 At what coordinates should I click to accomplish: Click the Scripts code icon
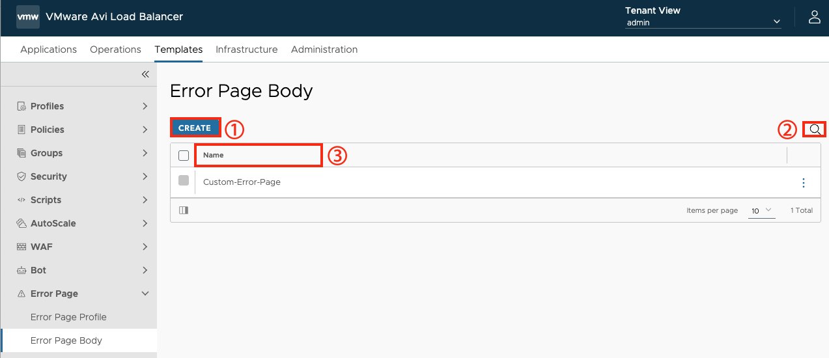(21, 200)
